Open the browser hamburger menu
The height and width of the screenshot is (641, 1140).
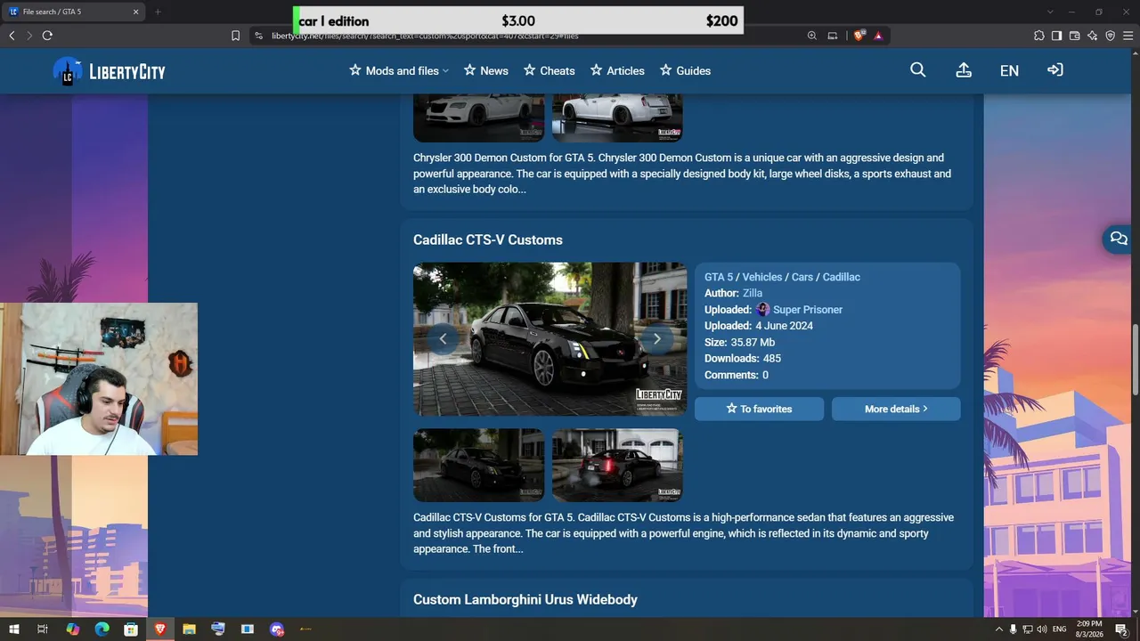1128,36
